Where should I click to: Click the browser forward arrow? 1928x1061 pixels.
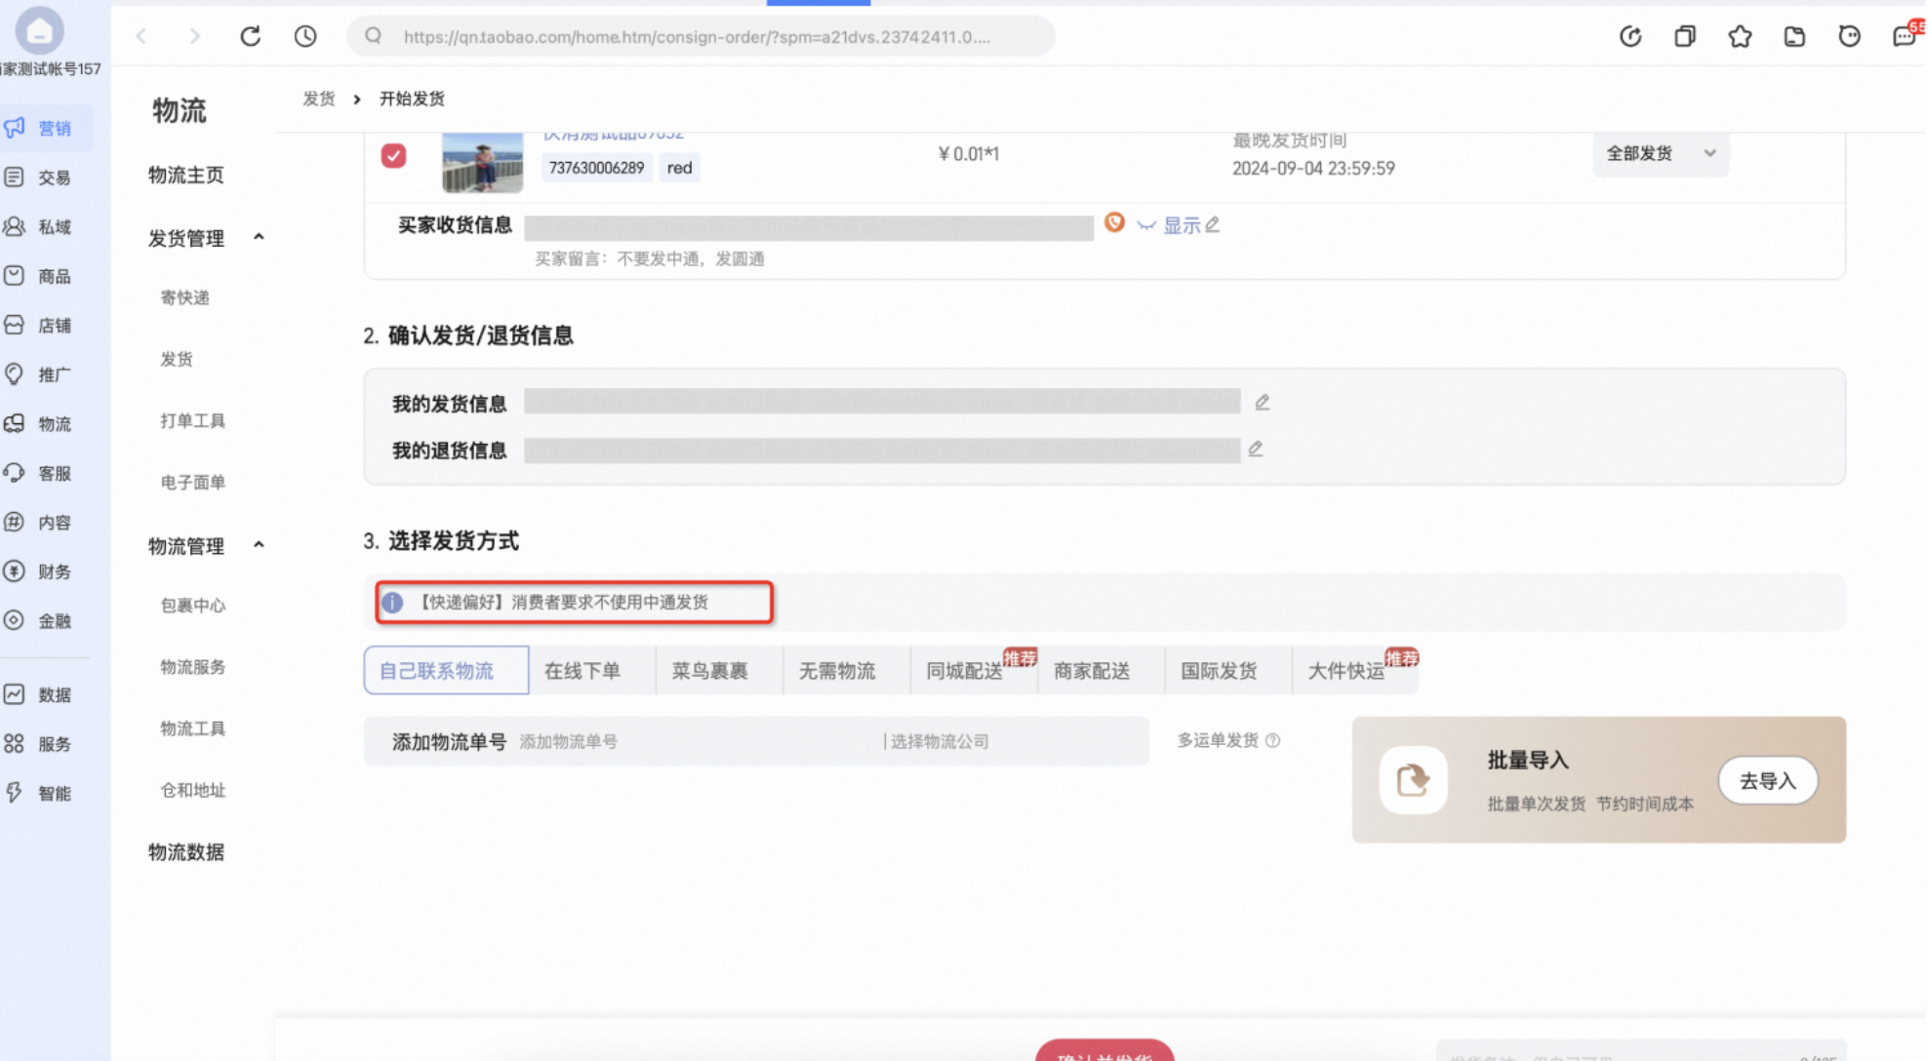click(x=195, y=36)
